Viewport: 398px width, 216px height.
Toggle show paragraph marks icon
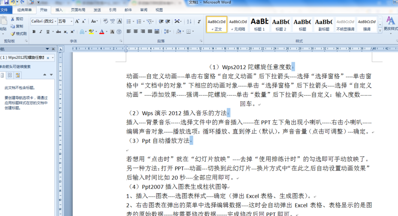(x=199, y=21)
